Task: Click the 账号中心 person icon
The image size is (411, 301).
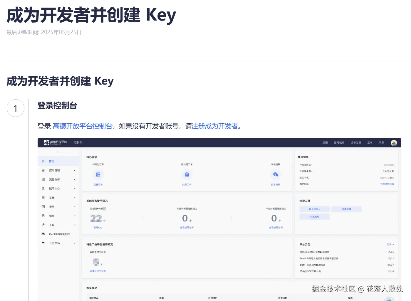Action: tap(43, 189)
